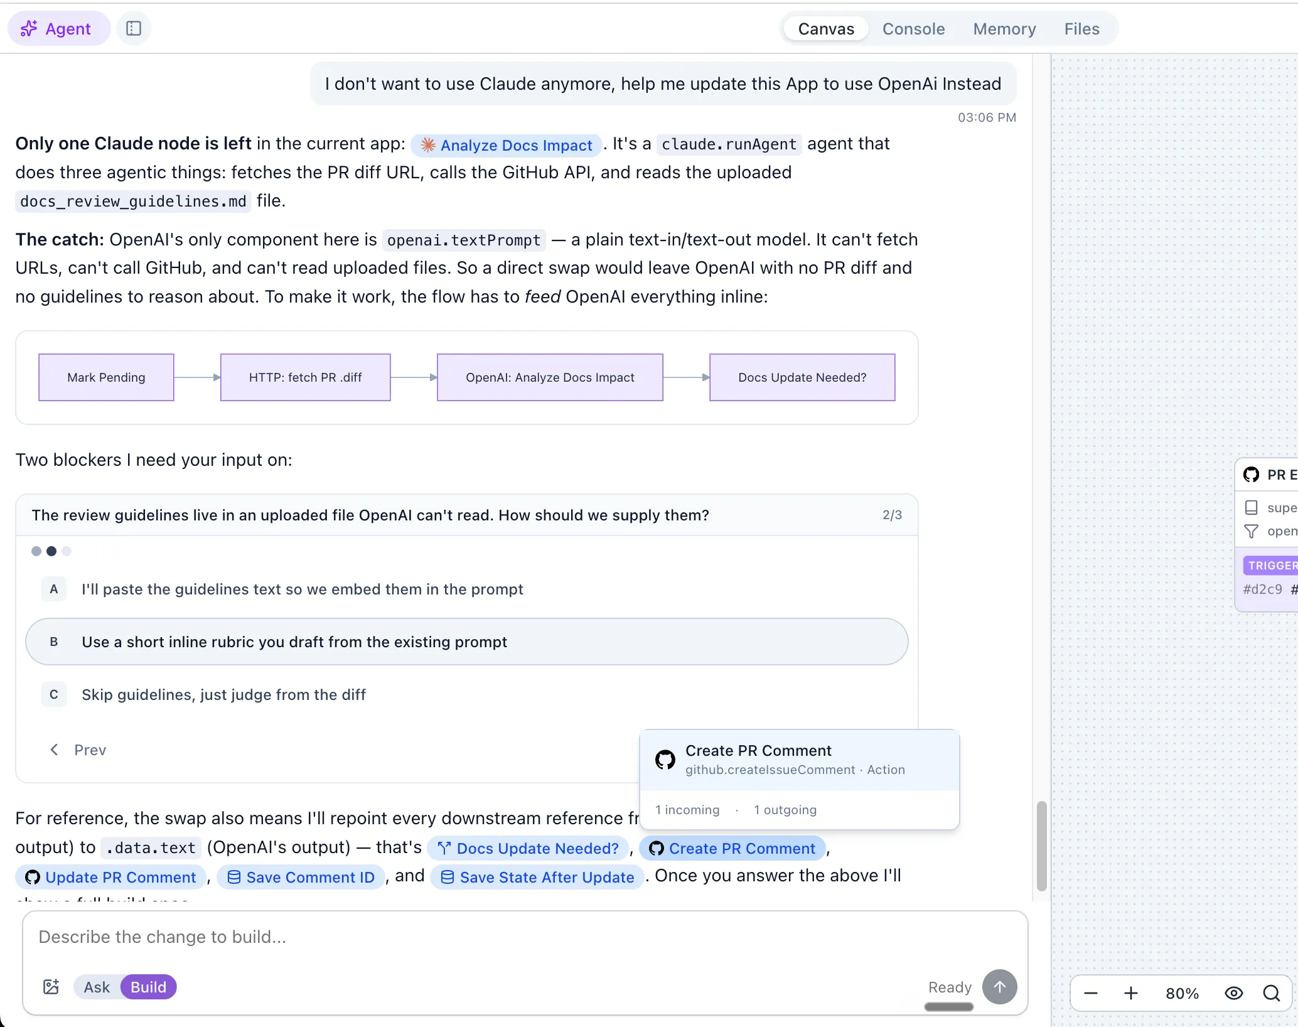Select the OpenAI: Analyze Docs Impact box
Image resolution: width=1298 pixels, height=1027 pixels.
[x=550, y=377]
